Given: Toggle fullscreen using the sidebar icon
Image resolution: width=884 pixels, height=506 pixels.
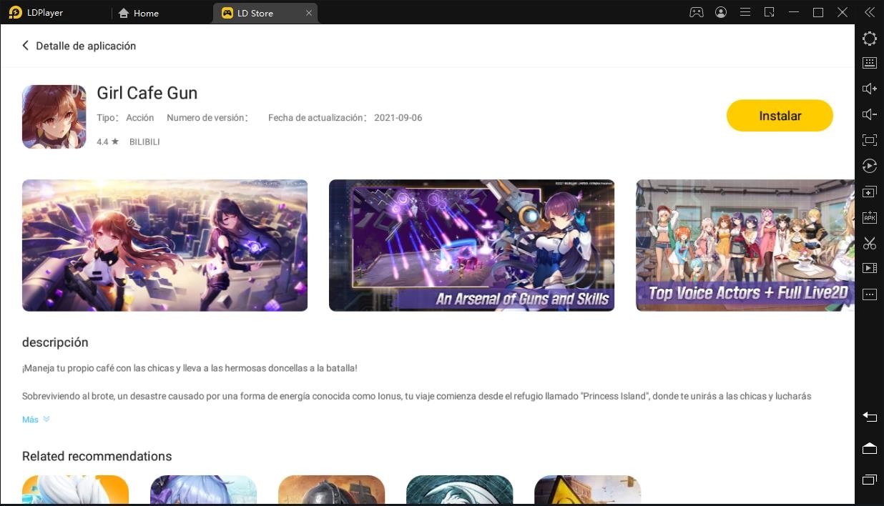Looking at the screenshot, I should 869,140.
